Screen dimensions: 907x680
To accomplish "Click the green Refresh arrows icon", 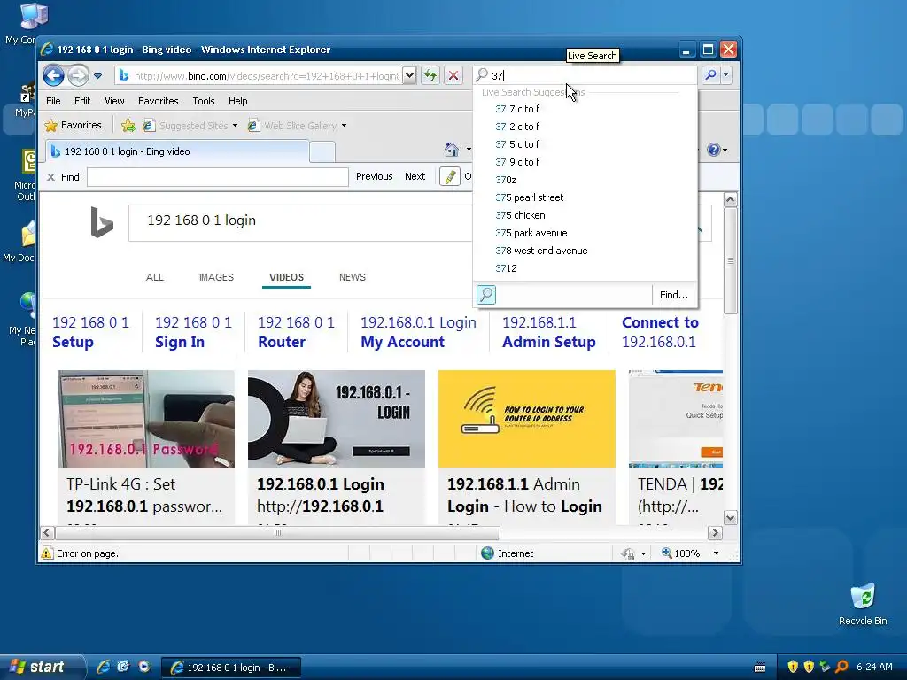I will (x=430, y=75).
